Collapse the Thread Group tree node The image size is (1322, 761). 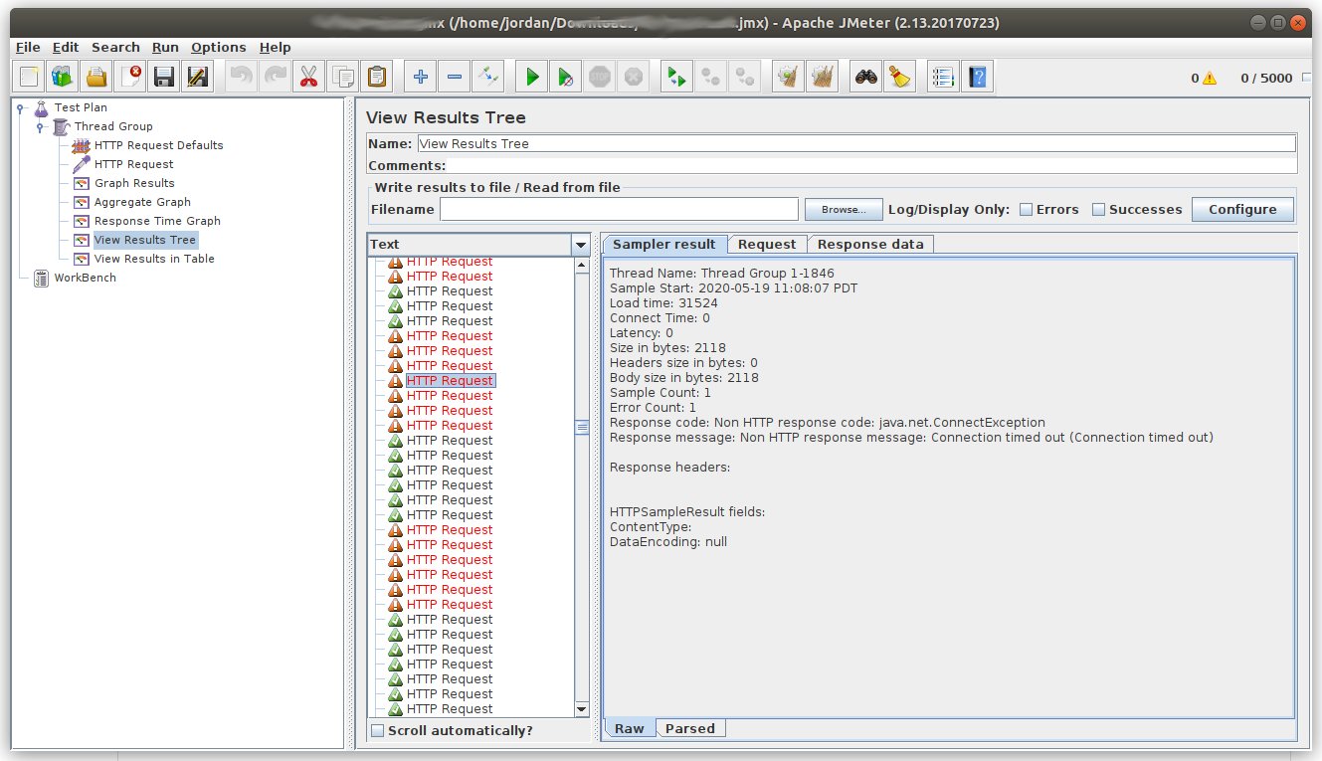[x=40, y=126]
